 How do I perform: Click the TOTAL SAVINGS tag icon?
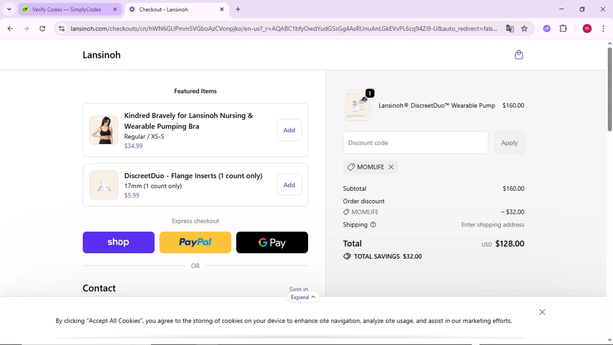[347, 257]
